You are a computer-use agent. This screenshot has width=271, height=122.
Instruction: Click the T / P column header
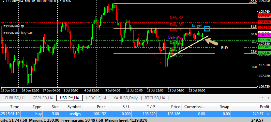[151, 107]
